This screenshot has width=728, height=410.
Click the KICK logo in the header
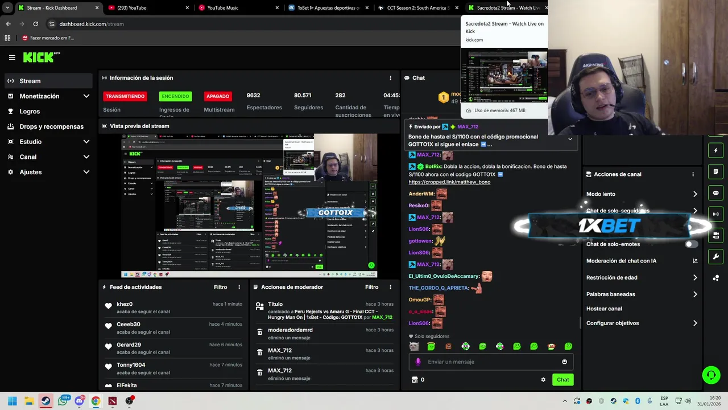pyautogui.click(x=41, y=57)
